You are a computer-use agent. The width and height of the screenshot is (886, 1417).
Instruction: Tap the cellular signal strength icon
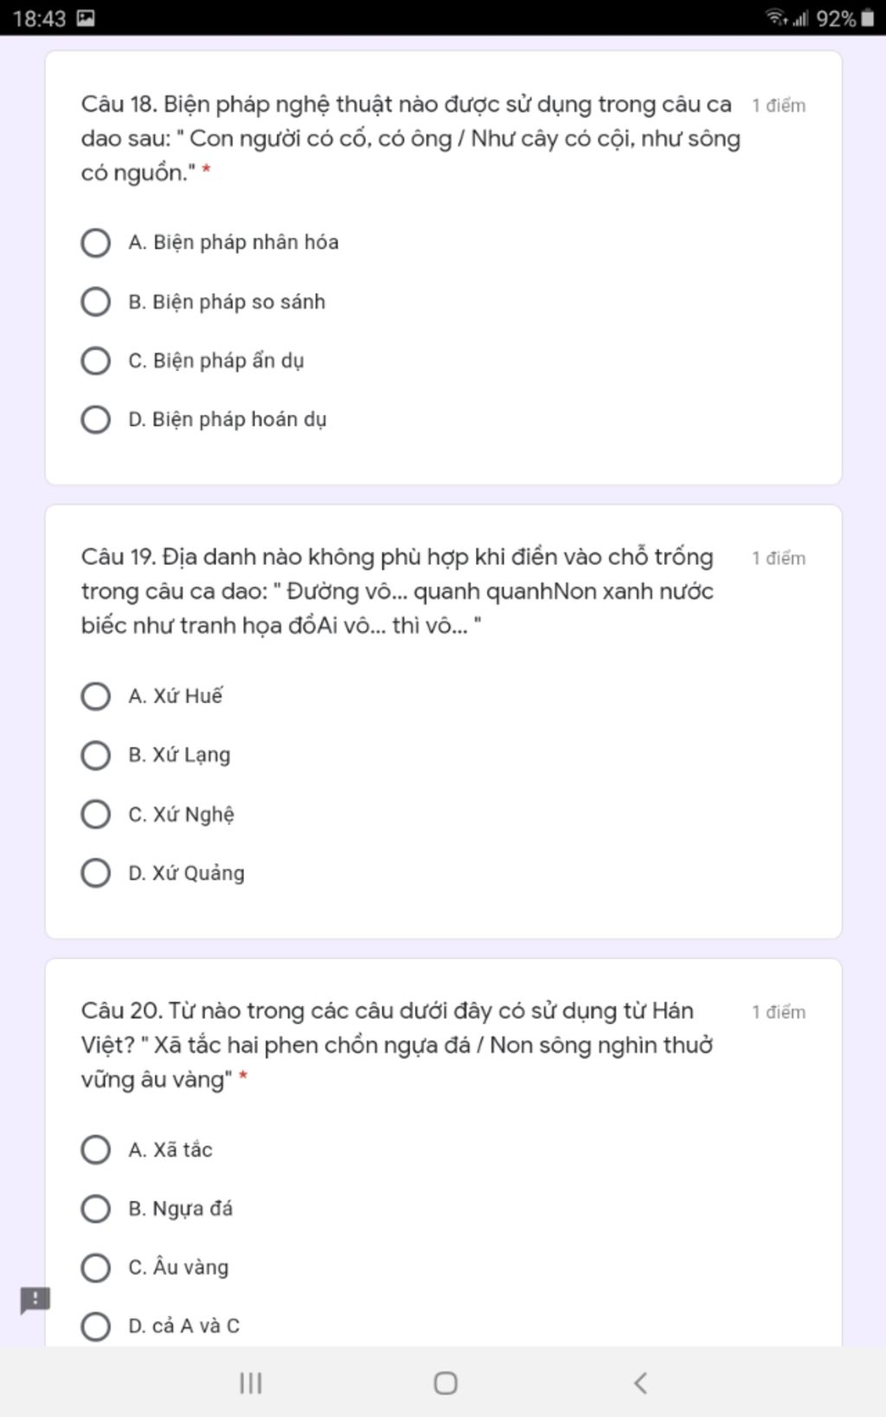(x=800, y=17)
